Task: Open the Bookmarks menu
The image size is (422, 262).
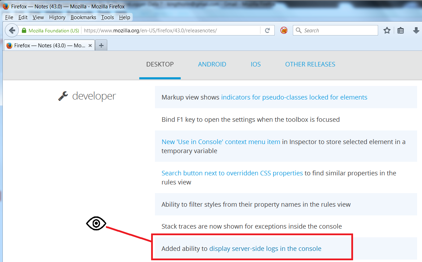Action: (83, 17)
